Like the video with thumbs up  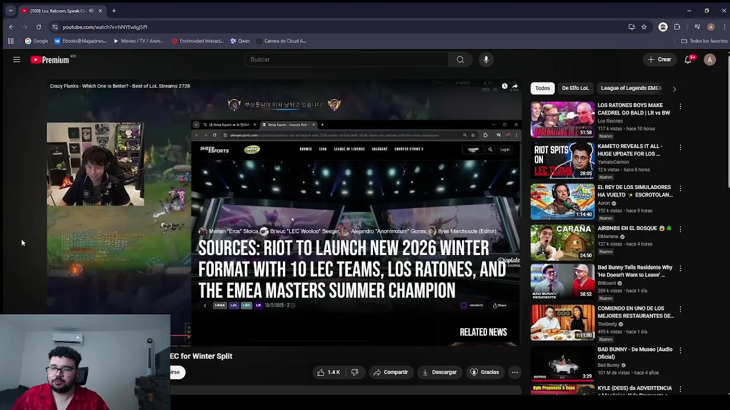coord(328,372)
